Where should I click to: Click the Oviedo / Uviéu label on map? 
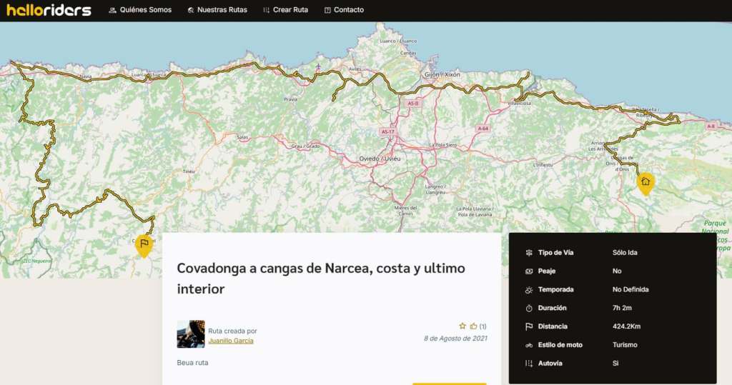click(380, 158)
